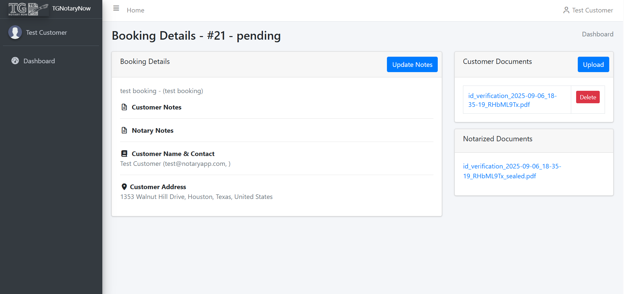Viewport: 624px width, 294px height.
Task: Click Test Customer name in sidebar
Action: 47,32
